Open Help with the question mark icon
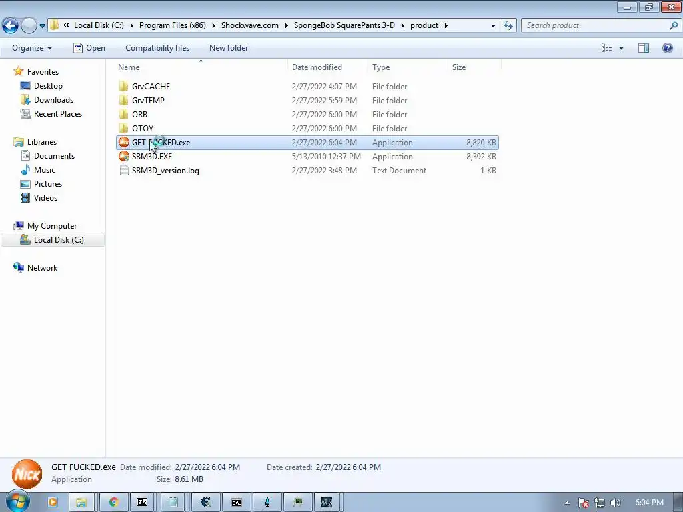This screenshot has height=512, width=683. point(667,48)
